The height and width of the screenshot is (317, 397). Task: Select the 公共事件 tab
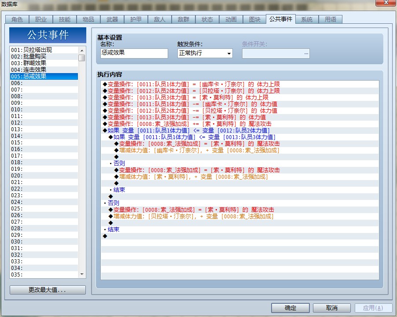(281, 19)
